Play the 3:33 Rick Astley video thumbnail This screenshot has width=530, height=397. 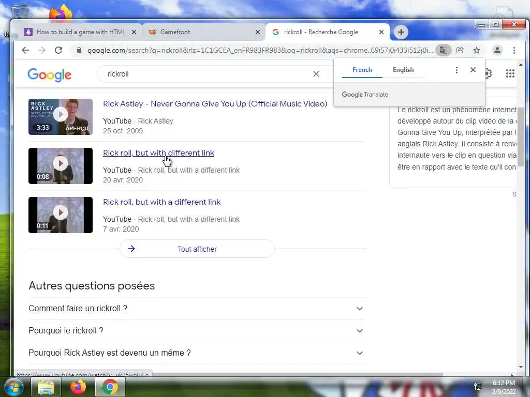[x=61, y=117]
